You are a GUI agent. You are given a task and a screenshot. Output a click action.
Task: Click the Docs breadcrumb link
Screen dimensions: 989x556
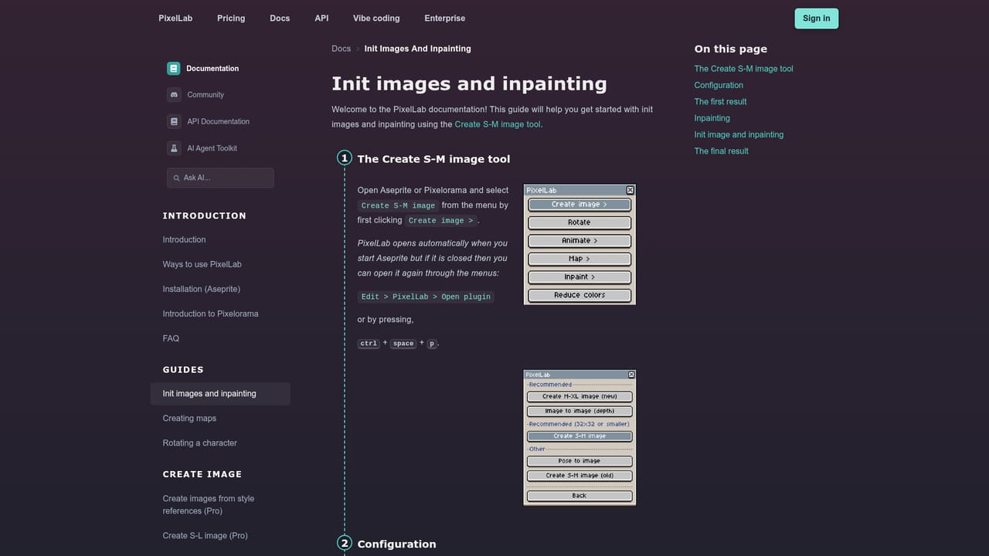point(341,49)
